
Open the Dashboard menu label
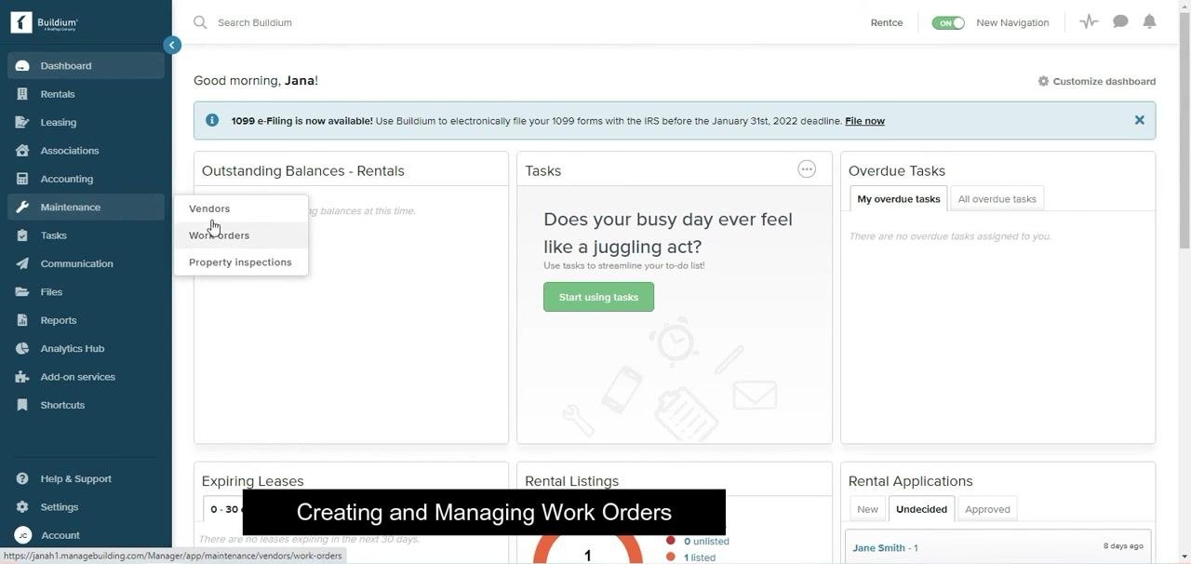(66, 66)
